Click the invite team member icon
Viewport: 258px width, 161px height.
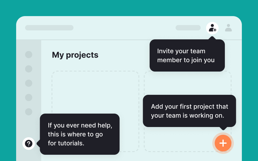tap(212, 28)
